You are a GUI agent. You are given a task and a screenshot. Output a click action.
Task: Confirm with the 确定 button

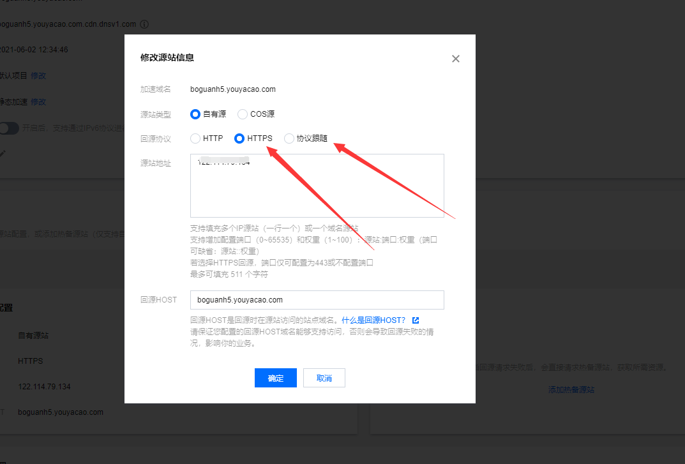tap(276, 378)
